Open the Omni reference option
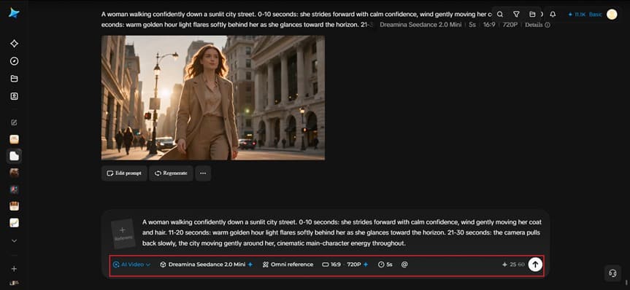The image size is (630, 290). tap(288, 264)
